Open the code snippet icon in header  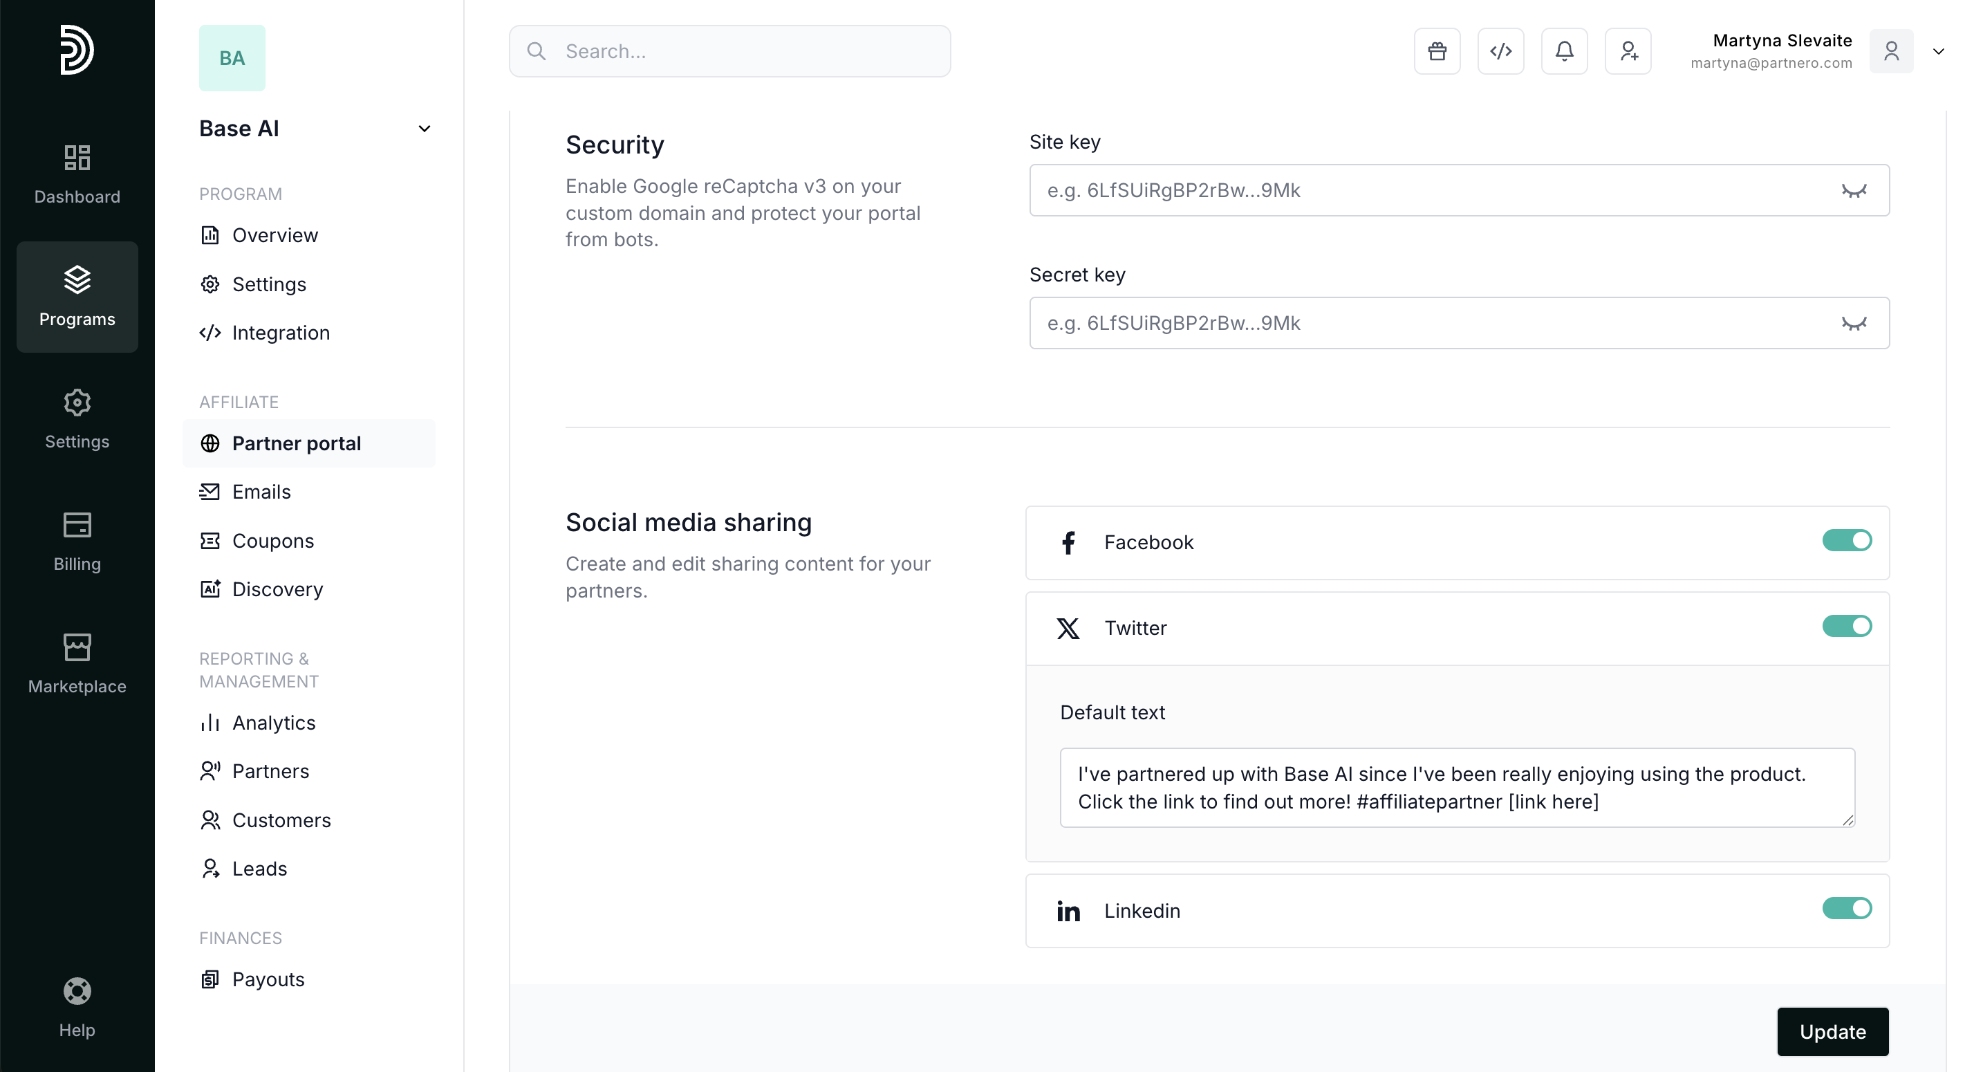[1500, 52]
